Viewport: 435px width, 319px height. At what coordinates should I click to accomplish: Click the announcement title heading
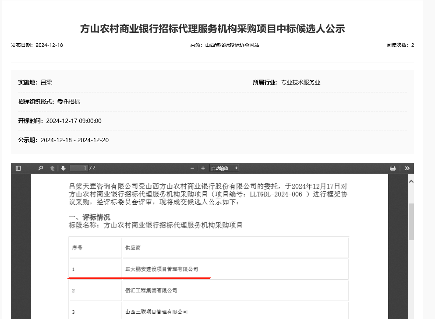(x=212, y=29)
